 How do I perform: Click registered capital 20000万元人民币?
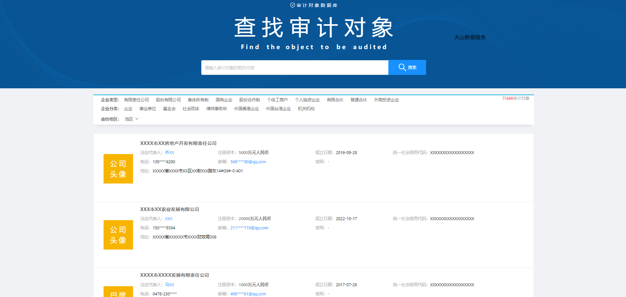coord(255,218)
